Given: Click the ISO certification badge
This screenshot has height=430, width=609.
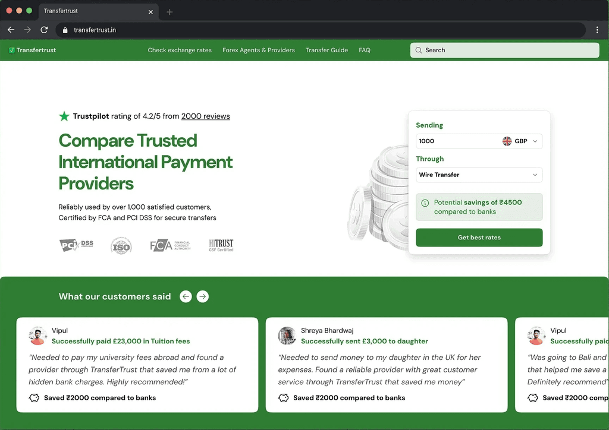Looking at the screenshot, I should tap(121, 245).
